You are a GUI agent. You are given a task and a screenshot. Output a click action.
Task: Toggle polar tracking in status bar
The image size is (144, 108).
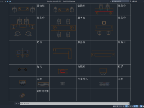point(126,106)
